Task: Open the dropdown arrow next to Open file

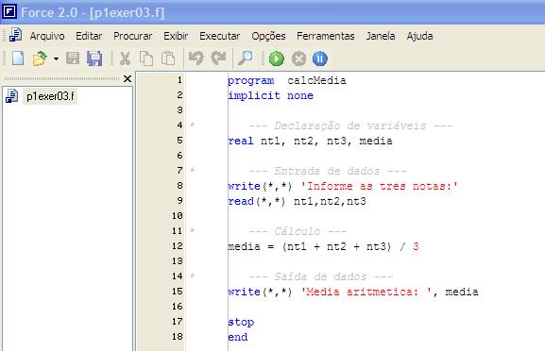Action: click(x=56, y=58)
